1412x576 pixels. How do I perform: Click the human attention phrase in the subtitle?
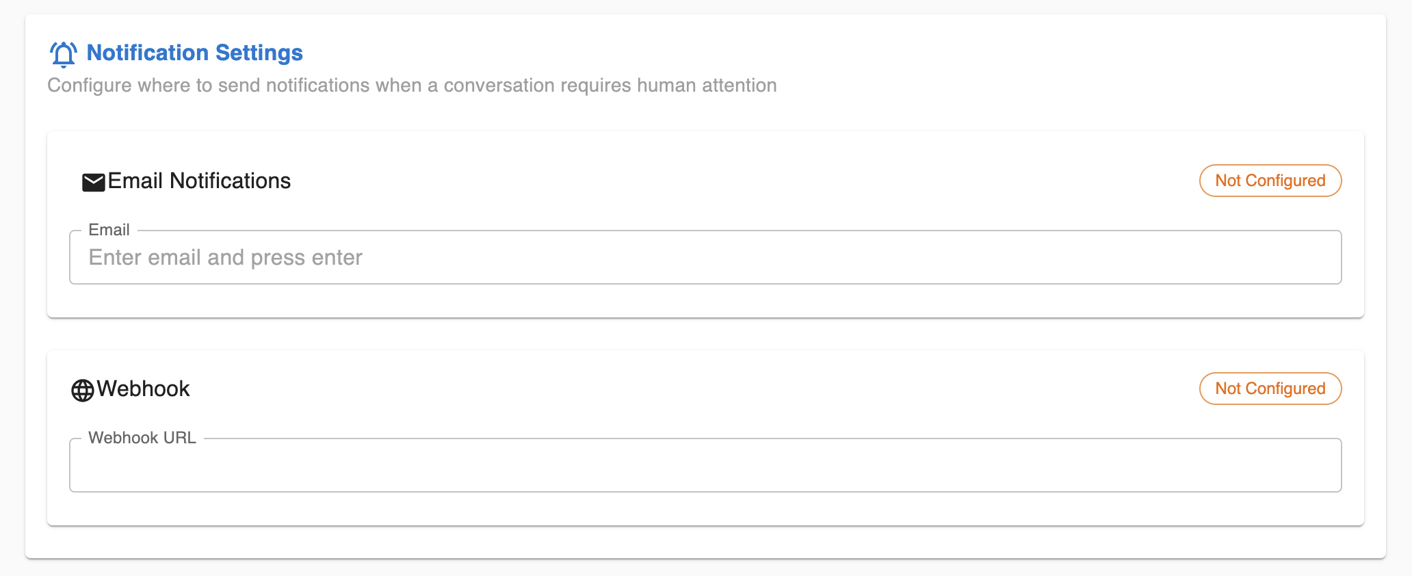[707, 86]
